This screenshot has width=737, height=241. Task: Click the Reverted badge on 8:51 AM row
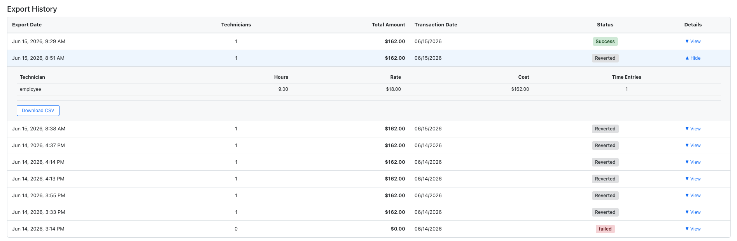[x=605, y=58]
